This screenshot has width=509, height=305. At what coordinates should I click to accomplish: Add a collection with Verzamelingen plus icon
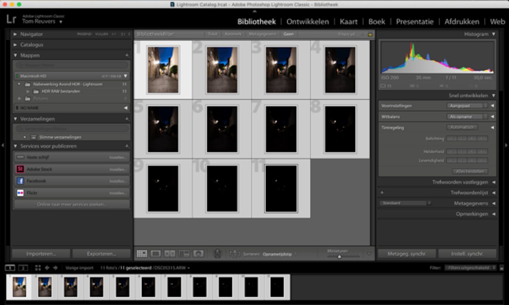coord(127,119)
